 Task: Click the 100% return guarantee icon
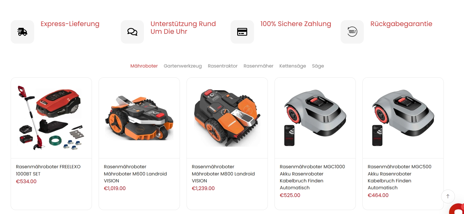352,32
